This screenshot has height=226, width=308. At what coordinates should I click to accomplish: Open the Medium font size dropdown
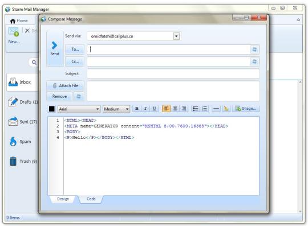116,109
